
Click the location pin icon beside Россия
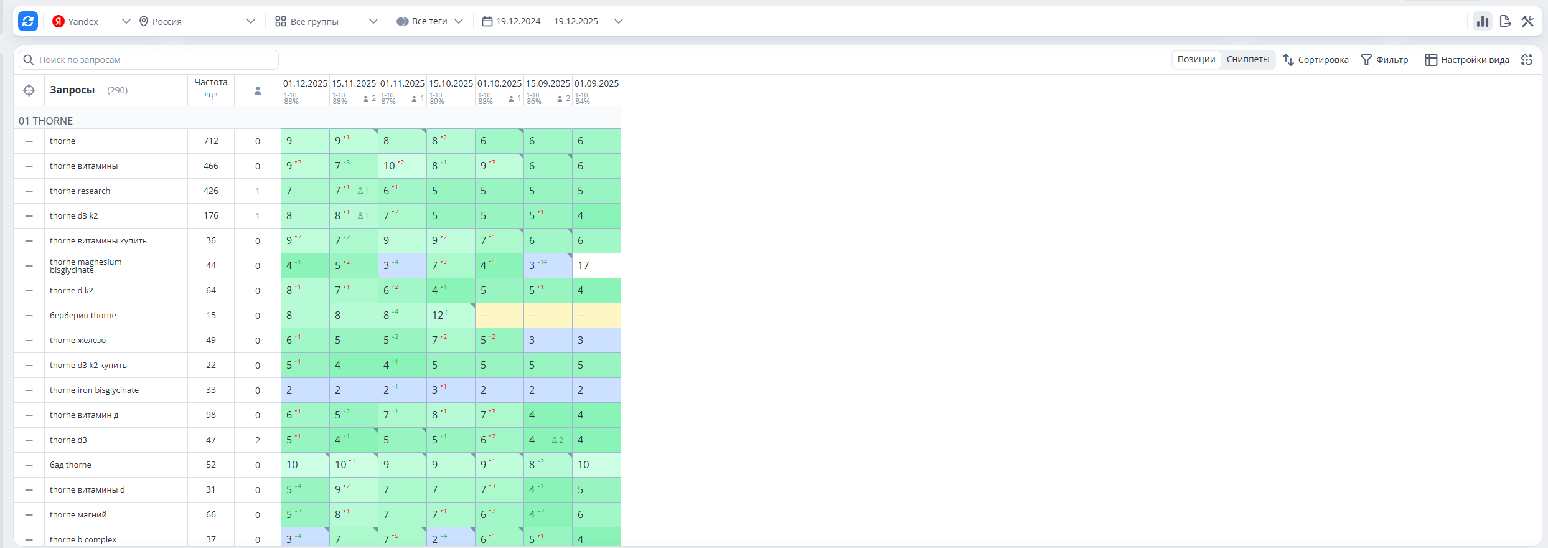(x=144, y=21)
